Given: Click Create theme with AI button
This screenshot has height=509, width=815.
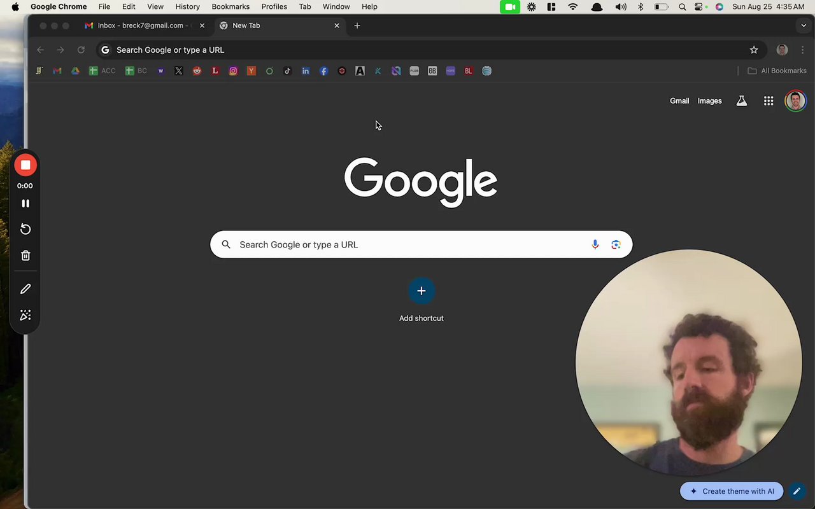Looking at the screenshot, I should (x=732, y=491).
